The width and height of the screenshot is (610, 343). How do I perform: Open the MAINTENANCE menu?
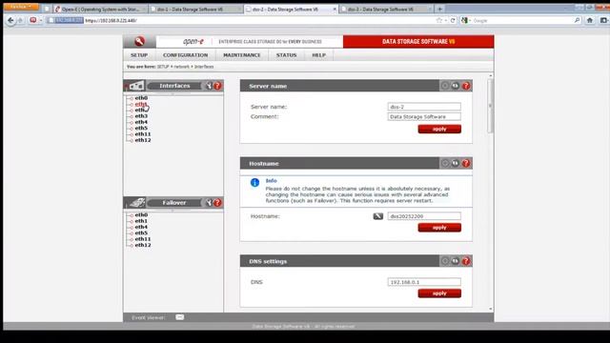[241, 55]
